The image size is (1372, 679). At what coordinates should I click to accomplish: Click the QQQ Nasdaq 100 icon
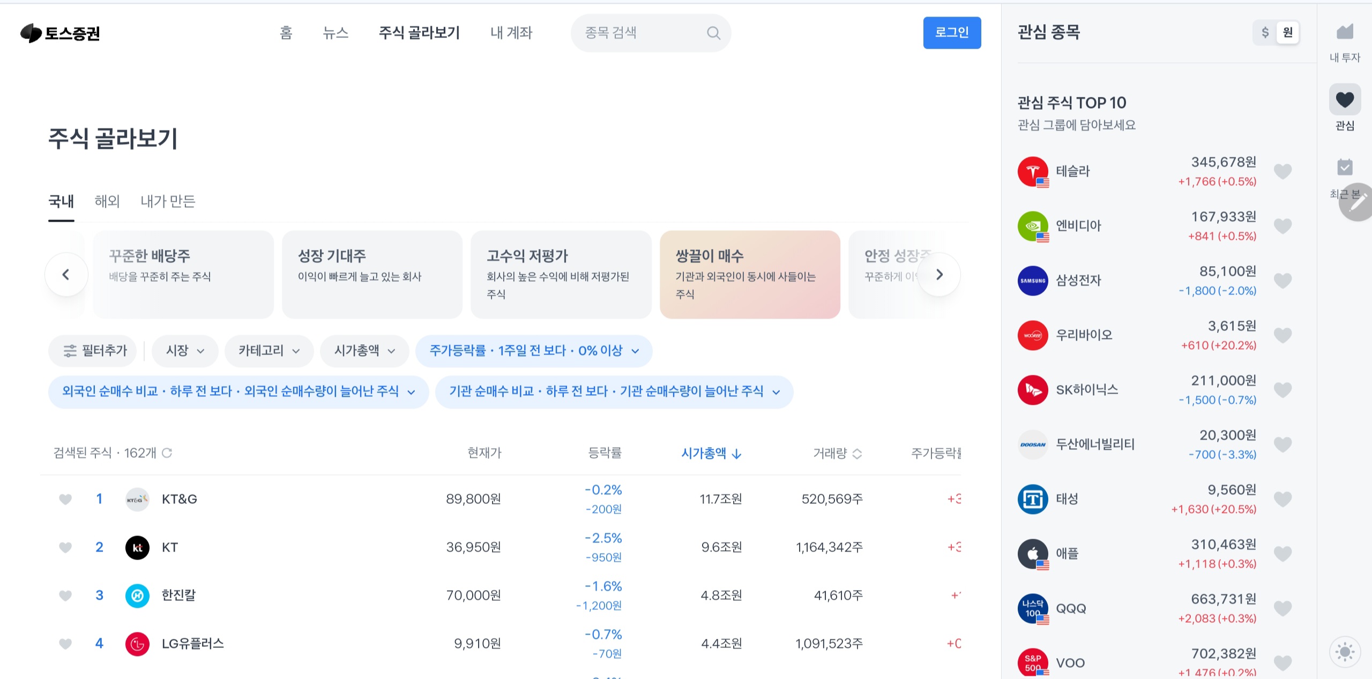[x=1033, y=609]
